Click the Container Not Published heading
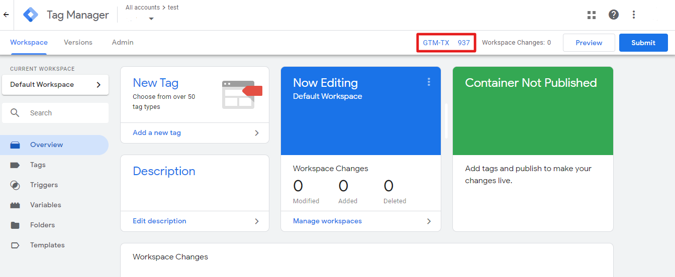The image size is (675, 277). (x=531, y=83)
